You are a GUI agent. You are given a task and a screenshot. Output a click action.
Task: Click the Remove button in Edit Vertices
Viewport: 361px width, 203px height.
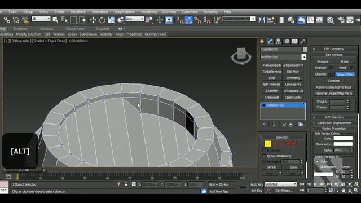click(323, 61)
